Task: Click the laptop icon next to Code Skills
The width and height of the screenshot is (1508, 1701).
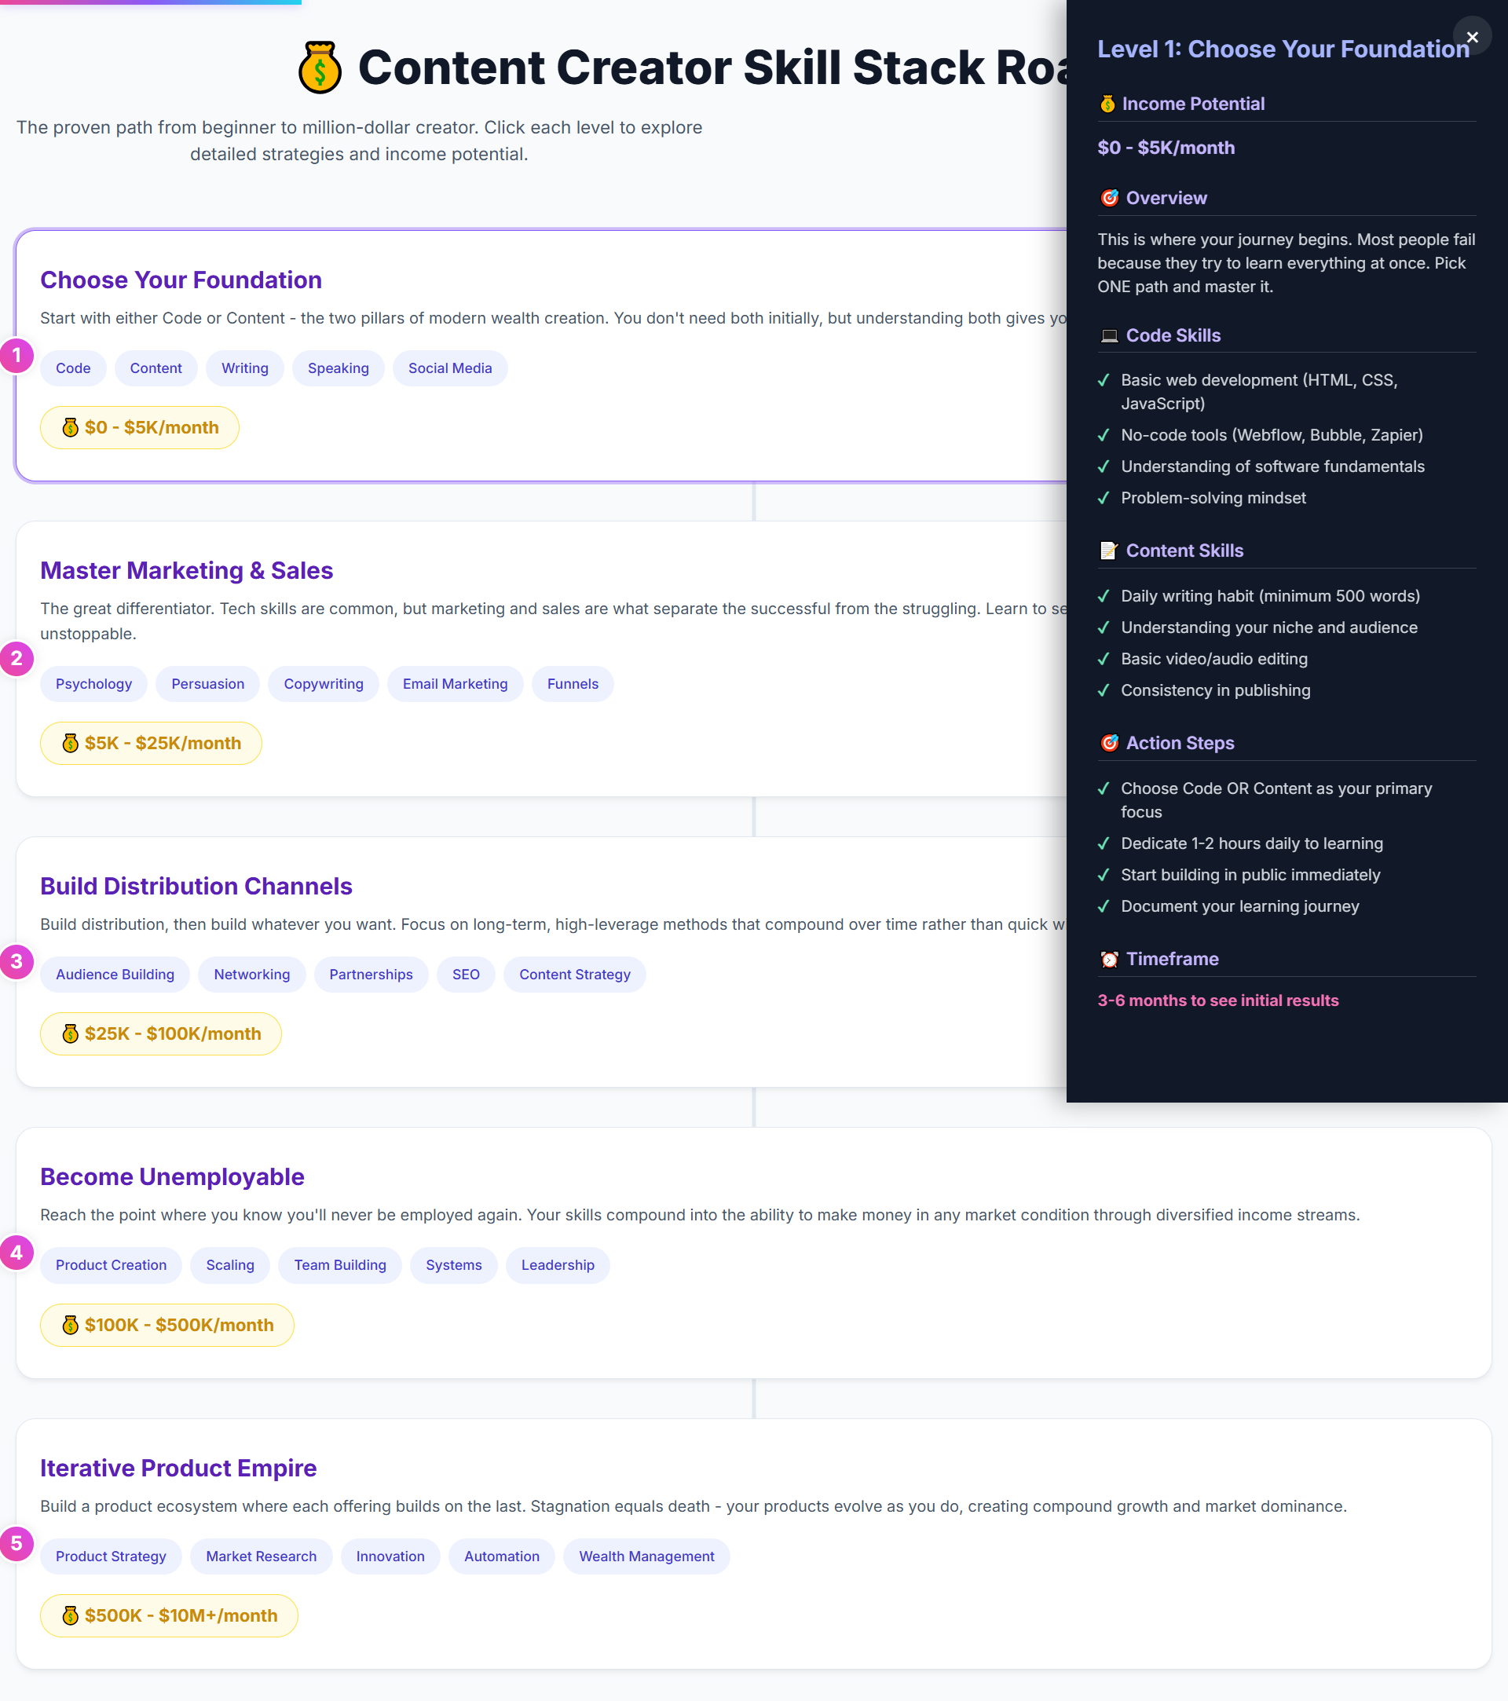Action: pos(1107,335)
